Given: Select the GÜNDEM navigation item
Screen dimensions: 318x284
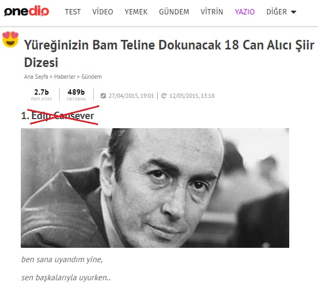Looking at the screenshot, I should (174, 12).
